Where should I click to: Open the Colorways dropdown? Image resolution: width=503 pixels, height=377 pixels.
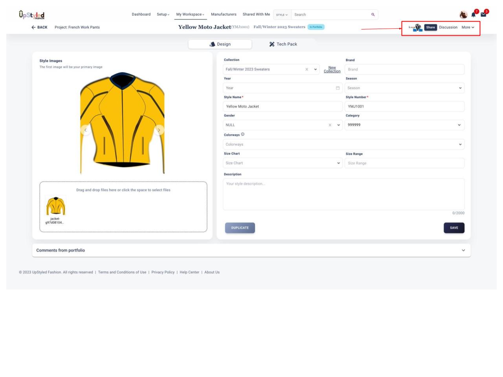[x=460, y=144]
